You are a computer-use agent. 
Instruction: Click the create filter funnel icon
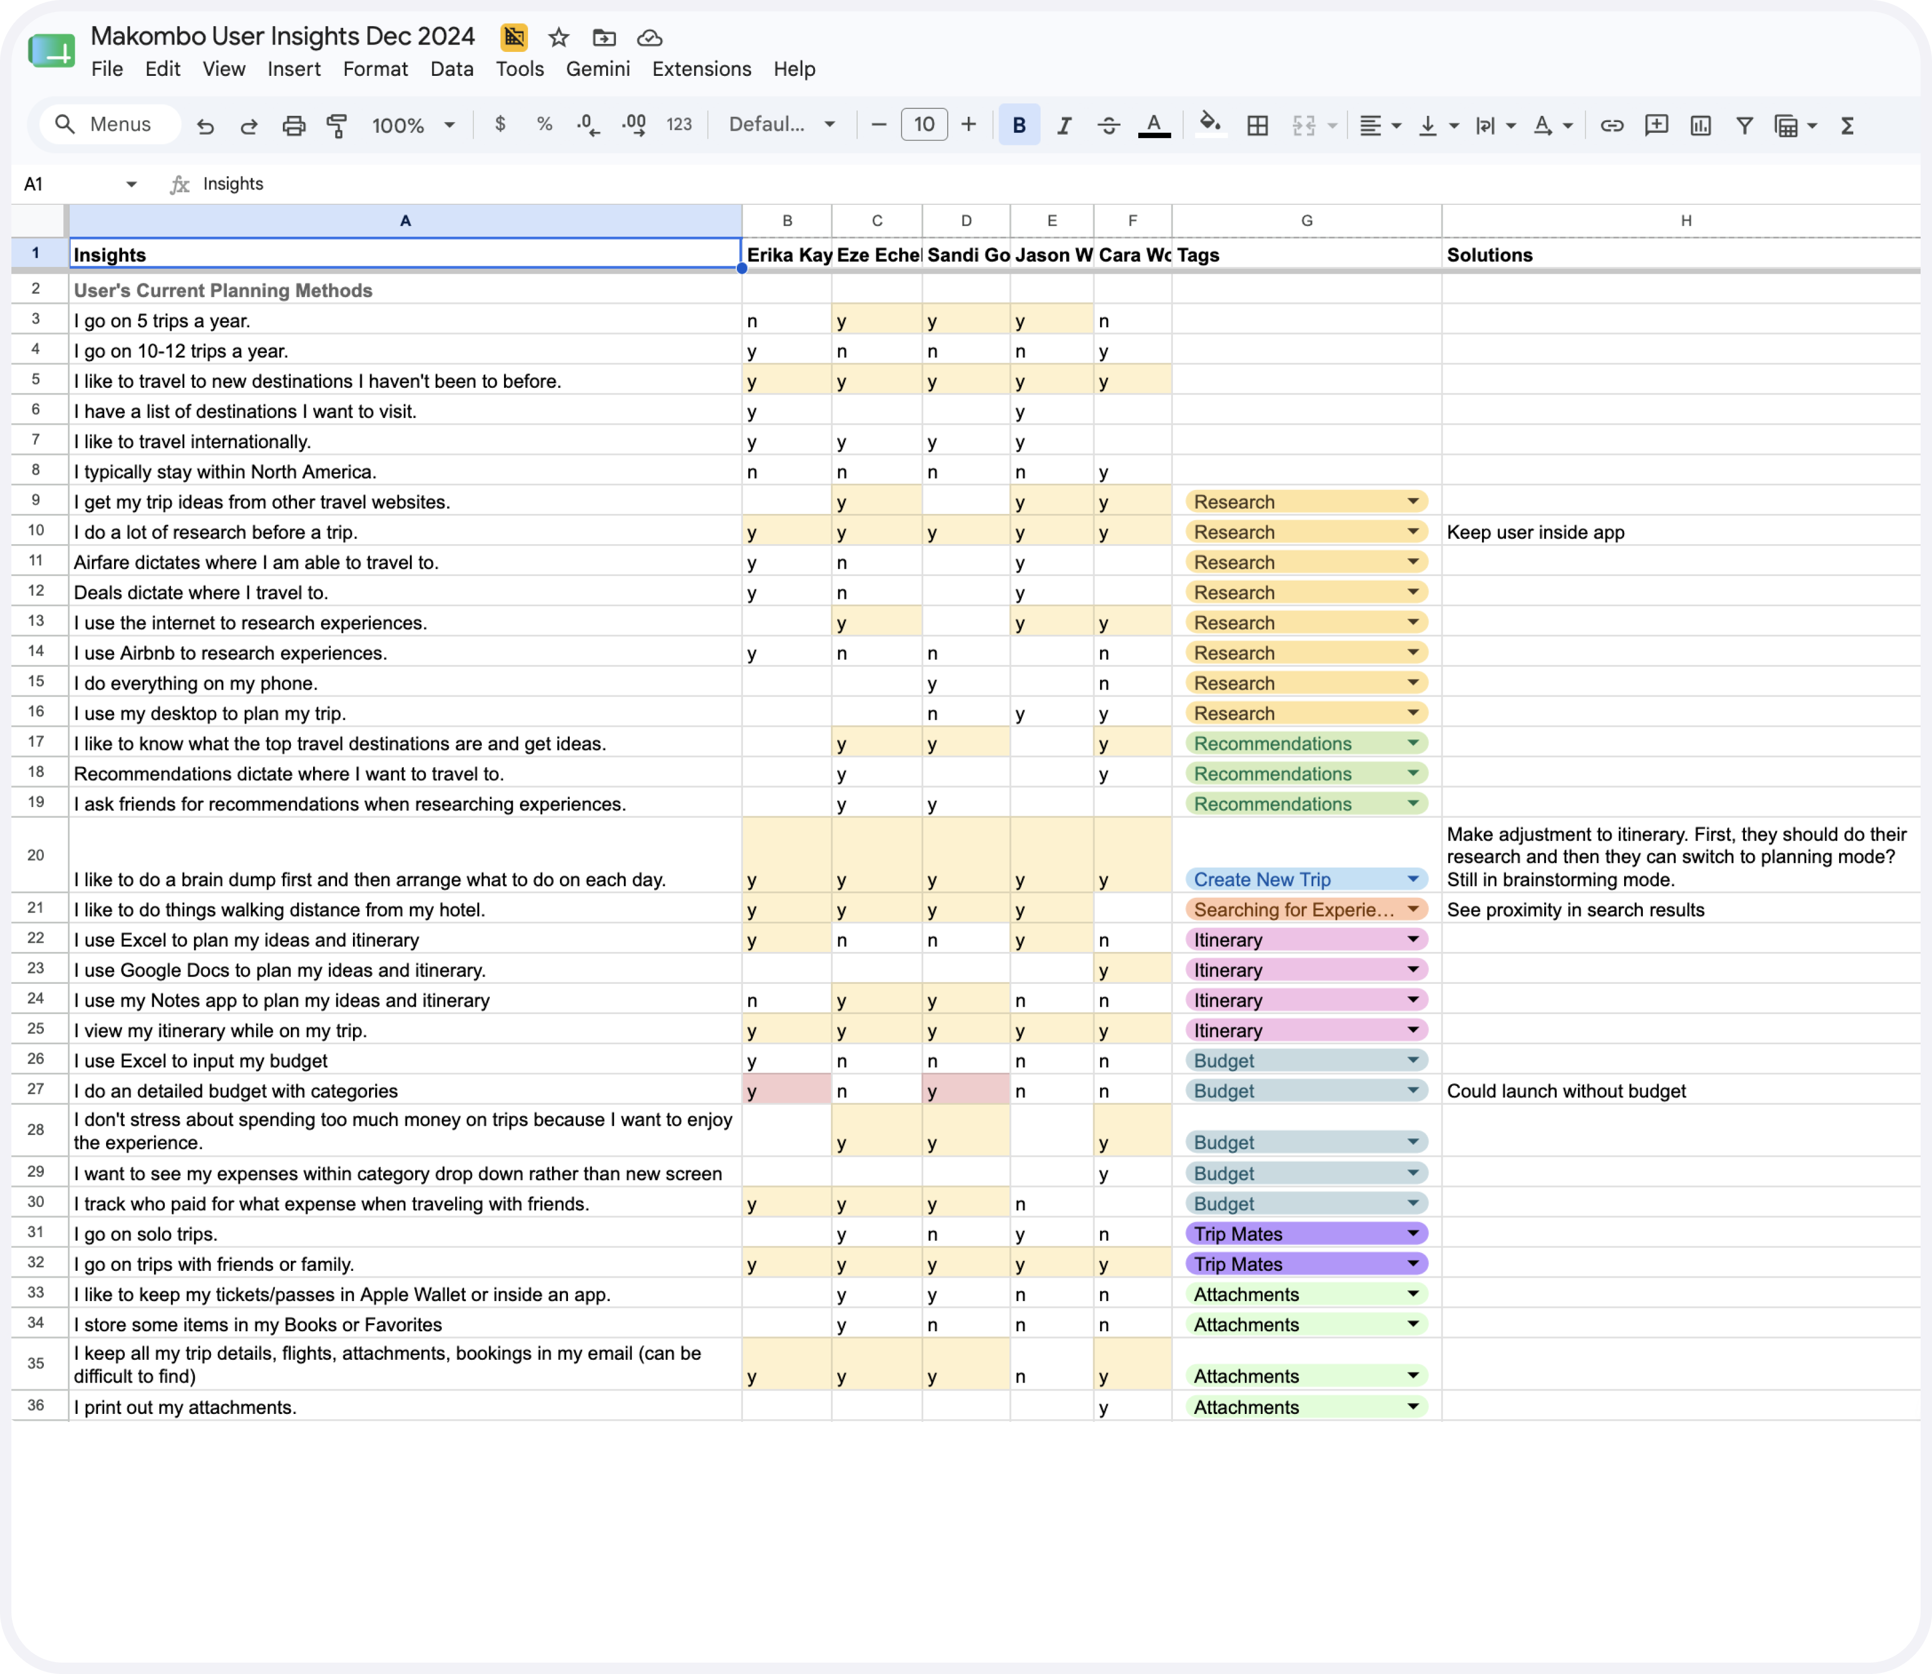point(1744,125)
